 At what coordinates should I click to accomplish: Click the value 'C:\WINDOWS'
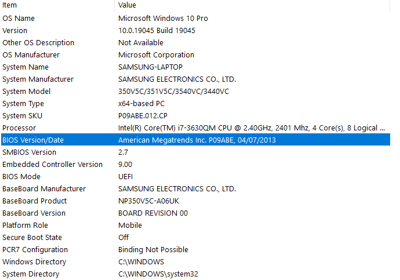141,262
